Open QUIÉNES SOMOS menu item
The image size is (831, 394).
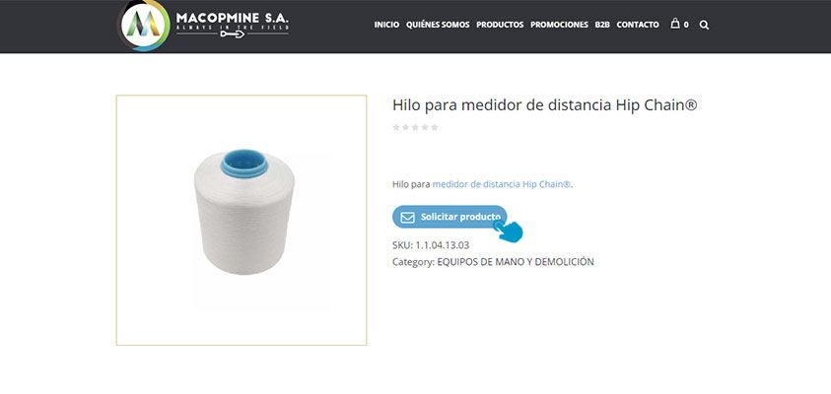point(438,25)
